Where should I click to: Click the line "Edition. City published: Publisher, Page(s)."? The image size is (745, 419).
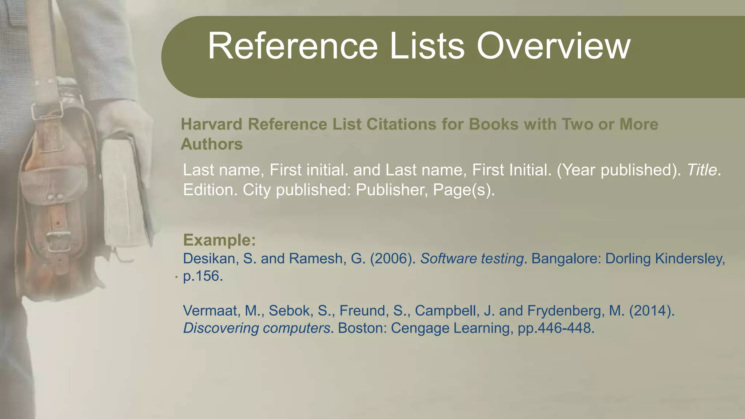click(339, 190)
